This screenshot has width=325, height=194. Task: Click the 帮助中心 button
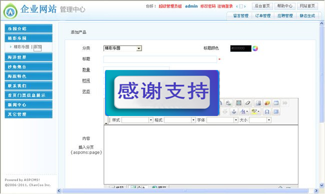285,6
